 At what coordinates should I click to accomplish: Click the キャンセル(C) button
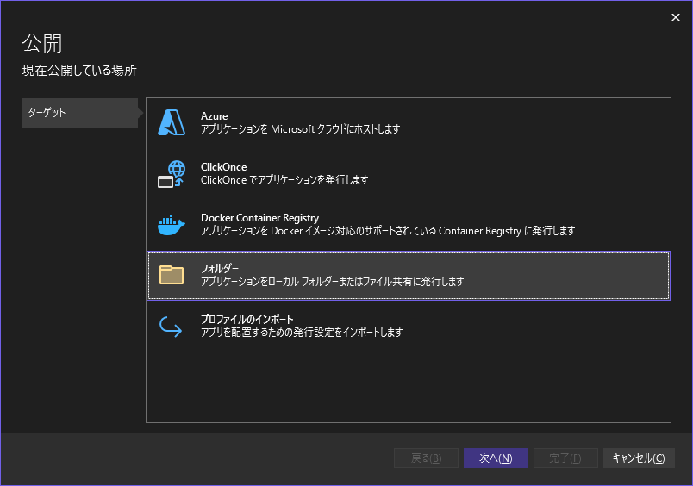coord(639,458)
